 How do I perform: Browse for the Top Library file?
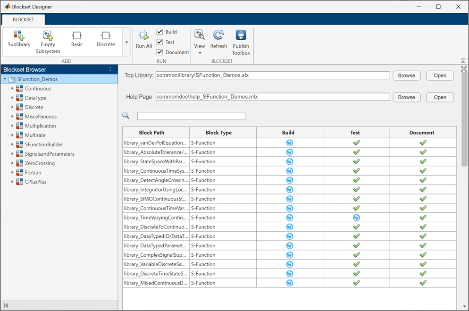406,76
